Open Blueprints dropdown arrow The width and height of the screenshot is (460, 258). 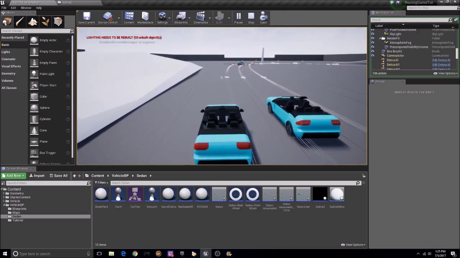(x=189, y=18)
